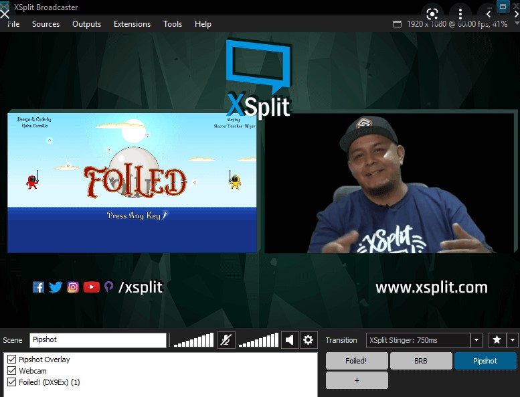The height and width of the screenshot is (397, 520).
Task: Click the purple Player.me icon in overlay
Action: tap(109, 287)
